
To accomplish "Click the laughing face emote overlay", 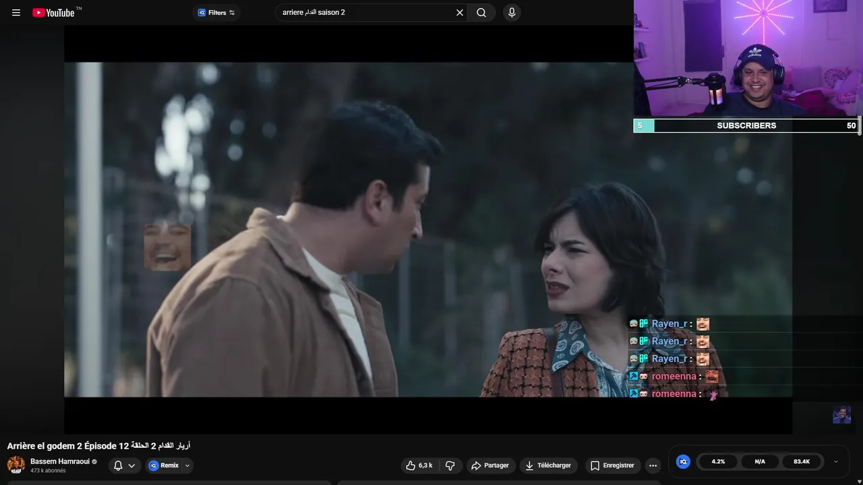I will coord(167,247).
